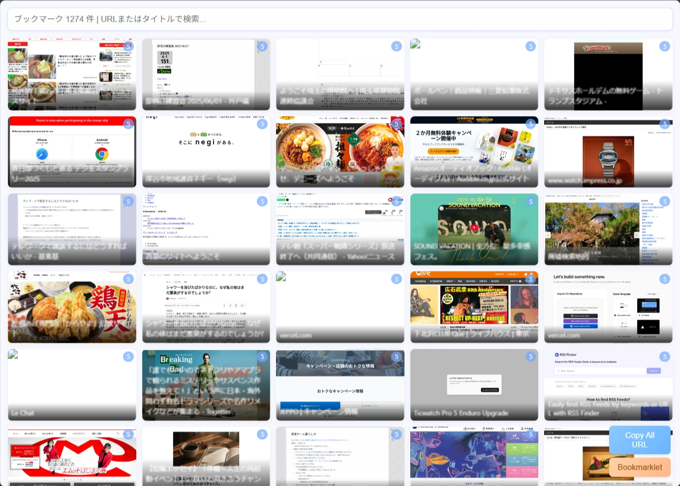680x486 pixels.
Task: Click the 5 badge on the SOUND VACATION card
Action: click(530, 201)
